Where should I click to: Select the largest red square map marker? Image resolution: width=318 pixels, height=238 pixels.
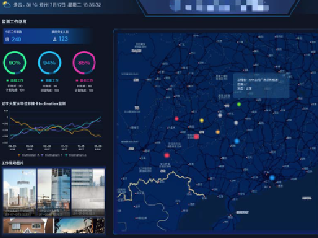click(x=196, y=136)
